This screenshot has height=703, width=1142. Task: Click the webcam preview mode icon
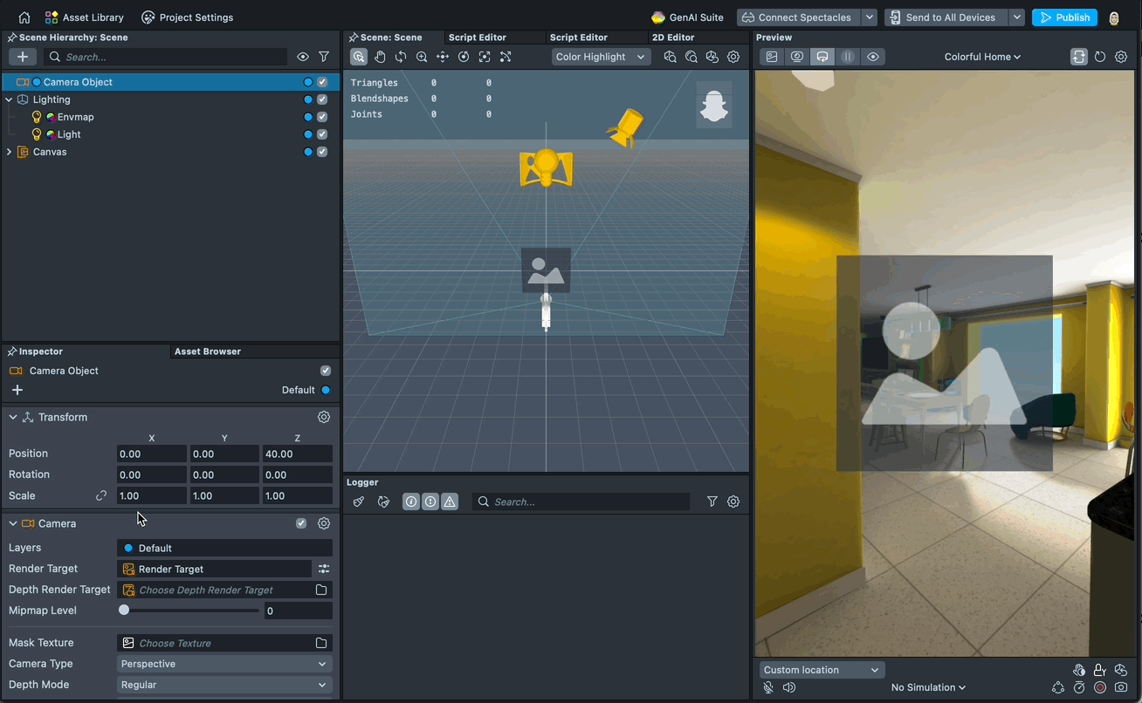click(x=796, y=56)
